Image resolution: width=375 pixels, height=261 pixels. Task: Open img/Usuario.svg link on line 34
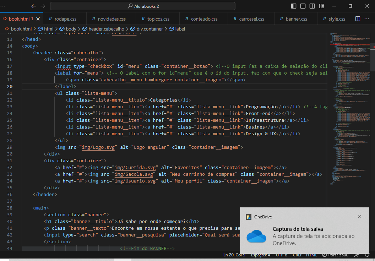[x=135, y=181]
